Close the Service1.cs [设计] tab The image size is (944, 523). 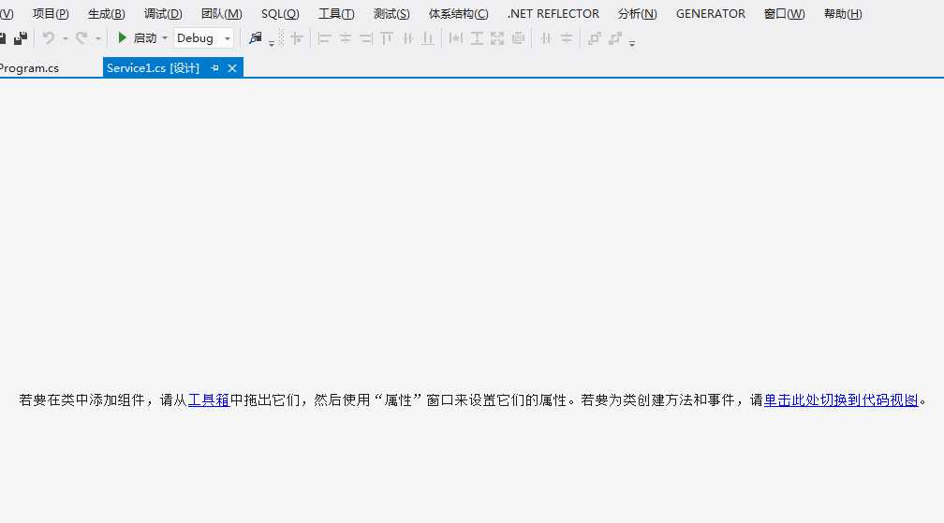click(232, 68)
